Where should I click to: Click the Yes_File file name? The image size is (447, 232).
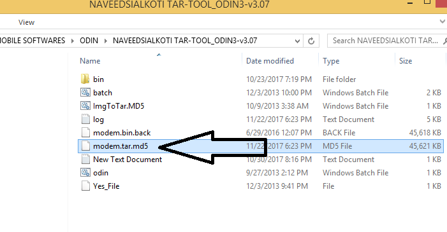[x=106, y=186]
